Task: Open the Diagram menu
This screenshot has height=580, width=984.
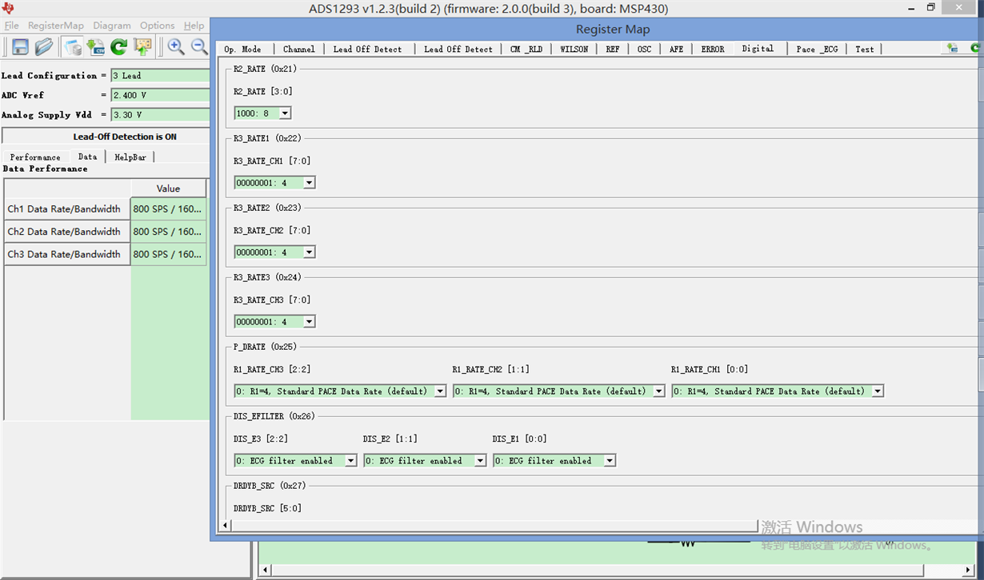Action: pyautogui.click(x=112, y=26)
